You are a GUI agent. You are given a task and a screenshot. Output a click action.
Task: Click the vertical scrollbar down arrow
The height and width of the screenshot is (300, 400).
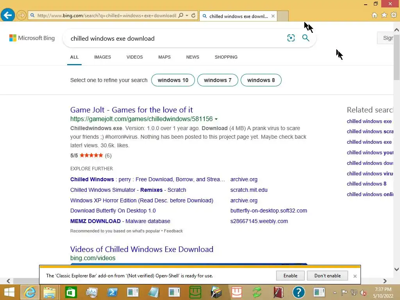397,269
